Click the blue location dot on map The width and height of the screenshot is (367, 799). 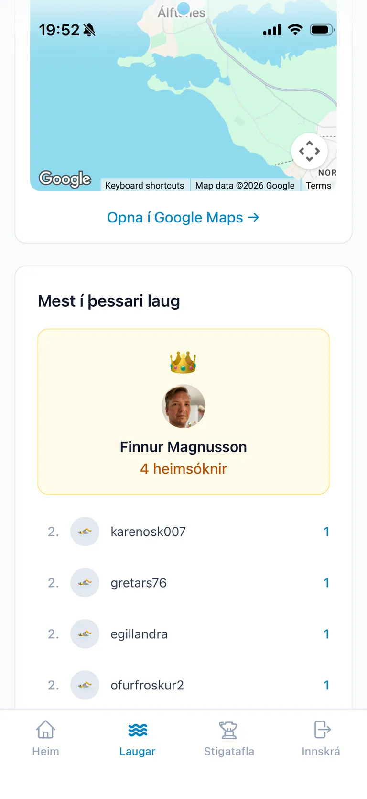coord(183,9)
